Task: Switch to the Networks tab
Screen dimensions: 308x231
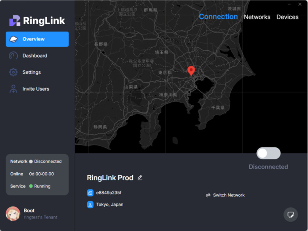Action: point(257,17)
